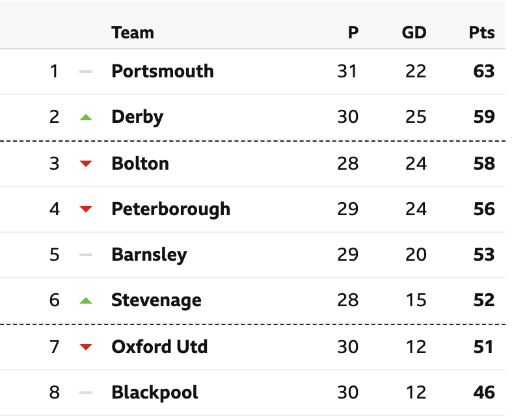
Task: Open the Blackpool team page
Action: click(x=155, y=393)
